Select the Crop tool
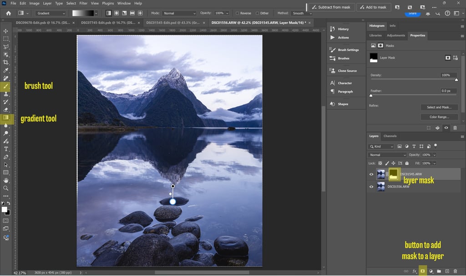 coord(5,62)
